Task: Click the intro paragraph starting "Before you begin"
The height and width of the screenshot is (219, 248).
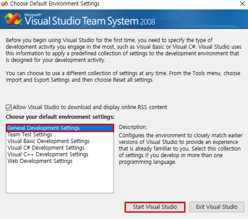Action: [123, 50]
